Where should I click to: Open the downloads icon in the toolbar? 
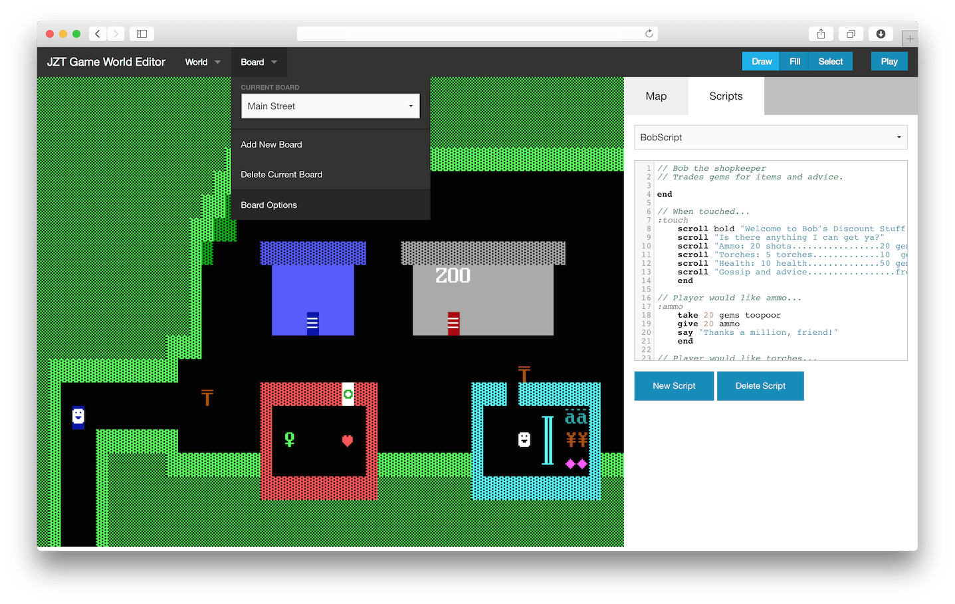coord(881,34)
